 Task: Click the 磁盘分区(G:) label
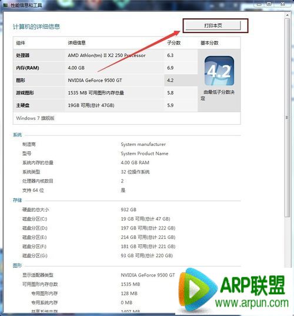(x=35, y=255)
